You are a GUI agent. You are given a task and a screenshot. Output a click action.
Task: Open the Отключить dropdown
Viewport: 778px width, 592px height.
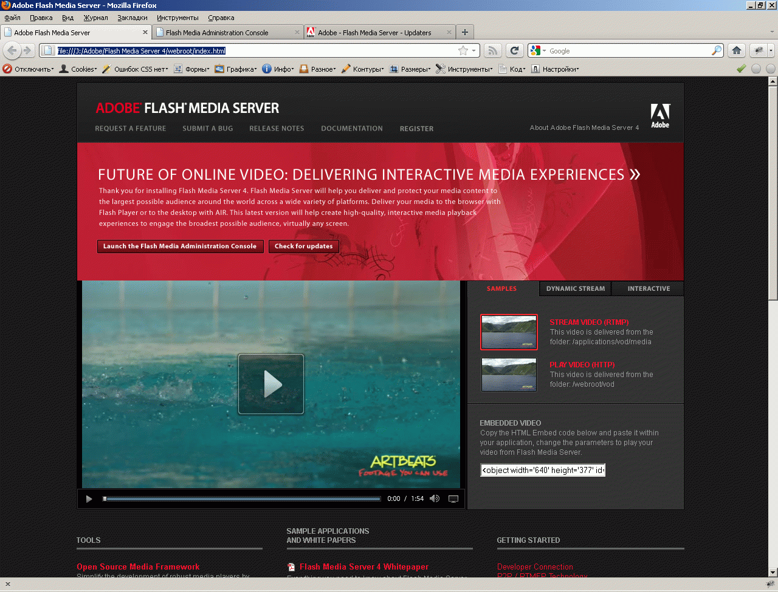(28, 69)
